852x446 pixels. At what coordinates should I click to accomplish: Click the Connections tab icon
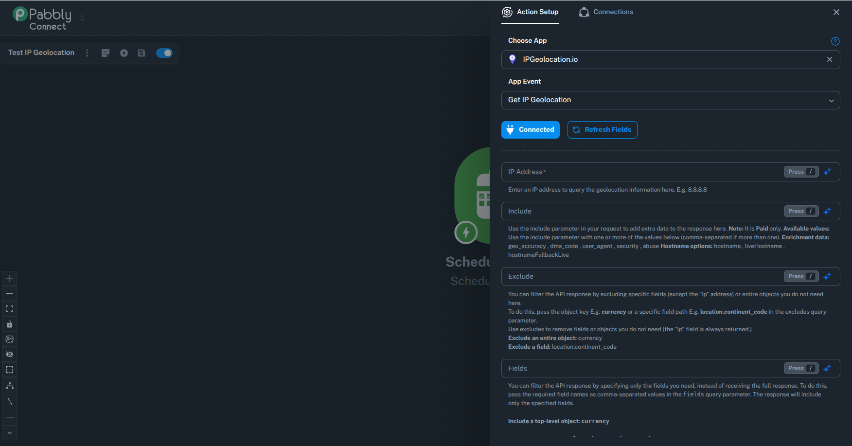(584, 12)
